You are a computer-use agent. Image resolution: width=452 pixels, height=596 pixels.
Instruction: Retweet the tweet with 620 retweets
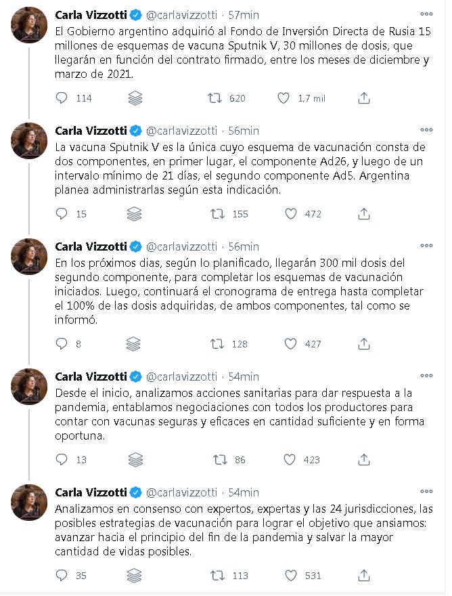[x=215, y=98]
